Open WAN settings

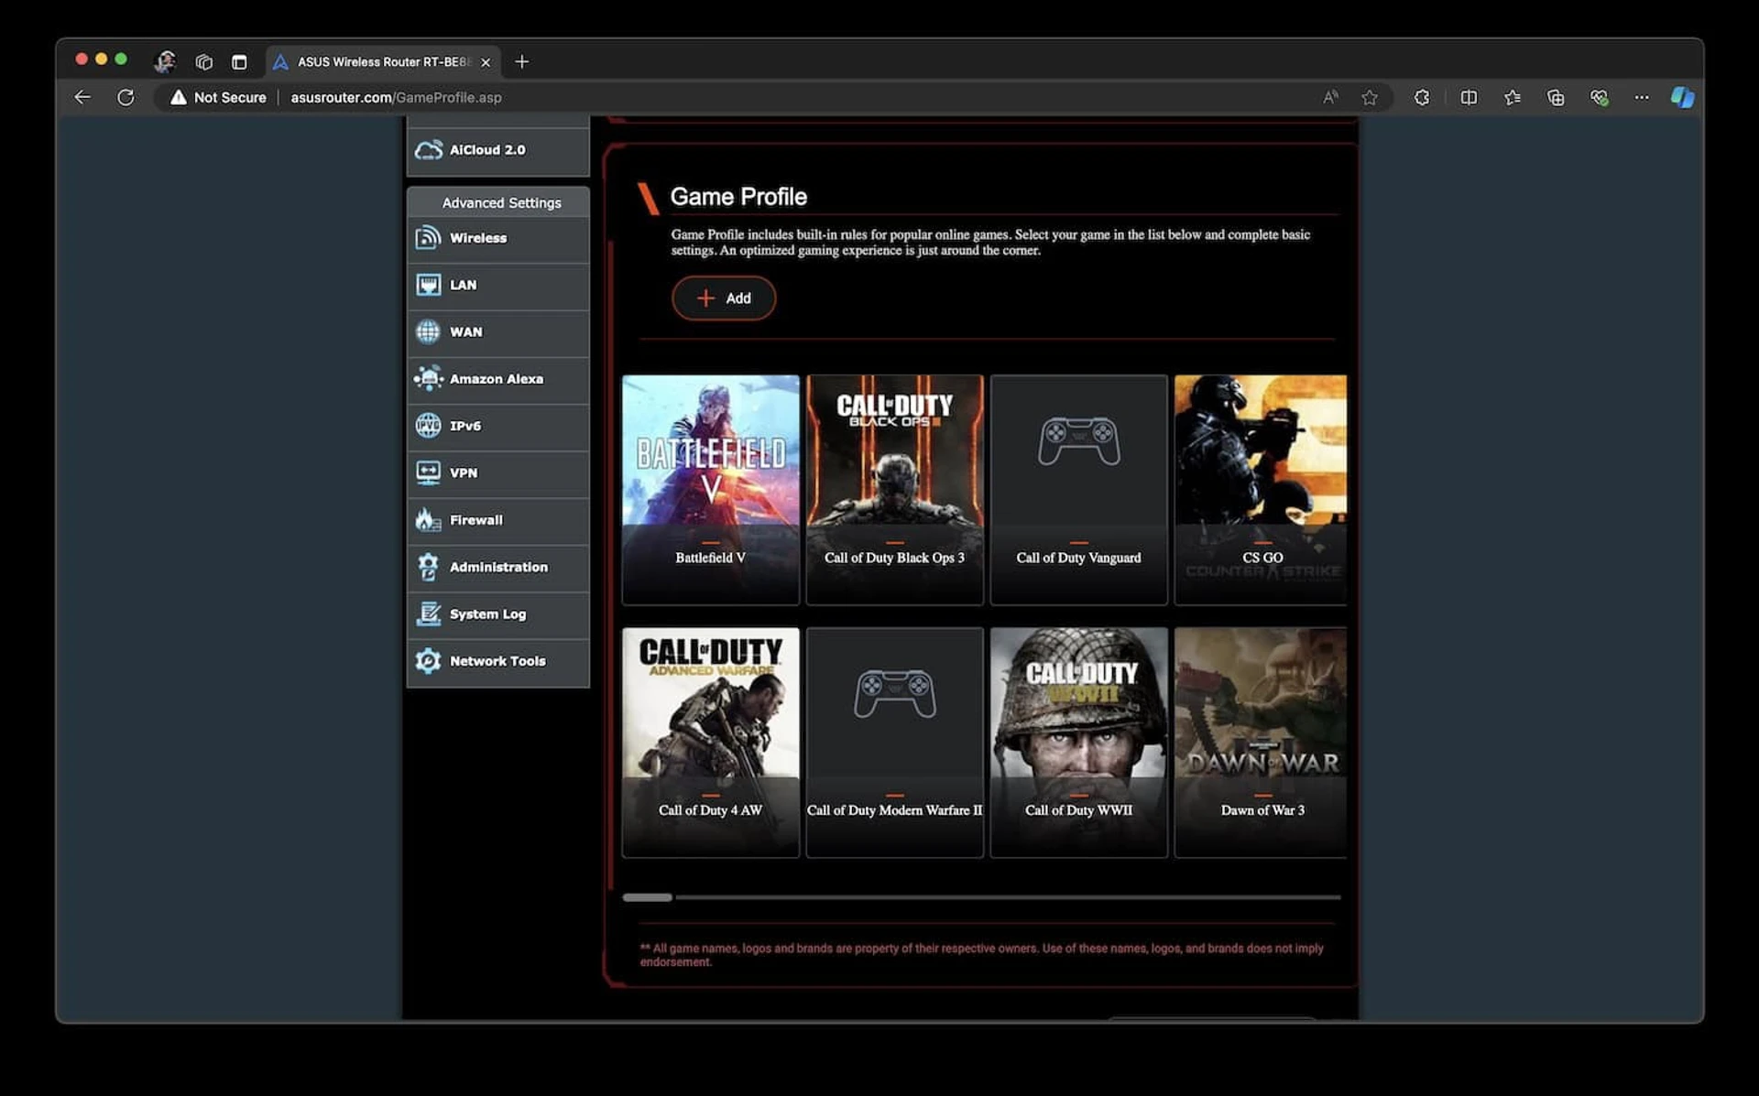click(x=497, y=332)
